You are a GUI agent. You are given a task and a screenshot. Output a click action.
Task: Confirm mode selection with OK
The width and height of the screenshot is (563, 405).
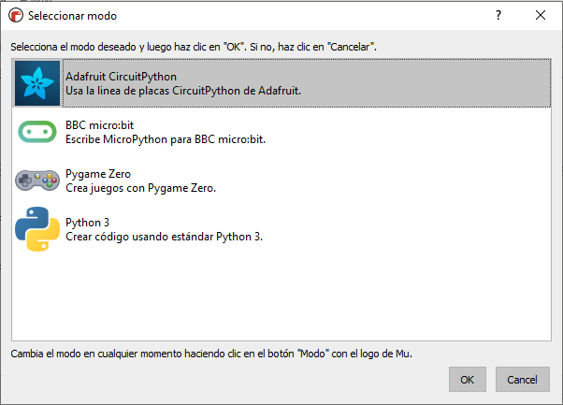(x=467, y=380)
